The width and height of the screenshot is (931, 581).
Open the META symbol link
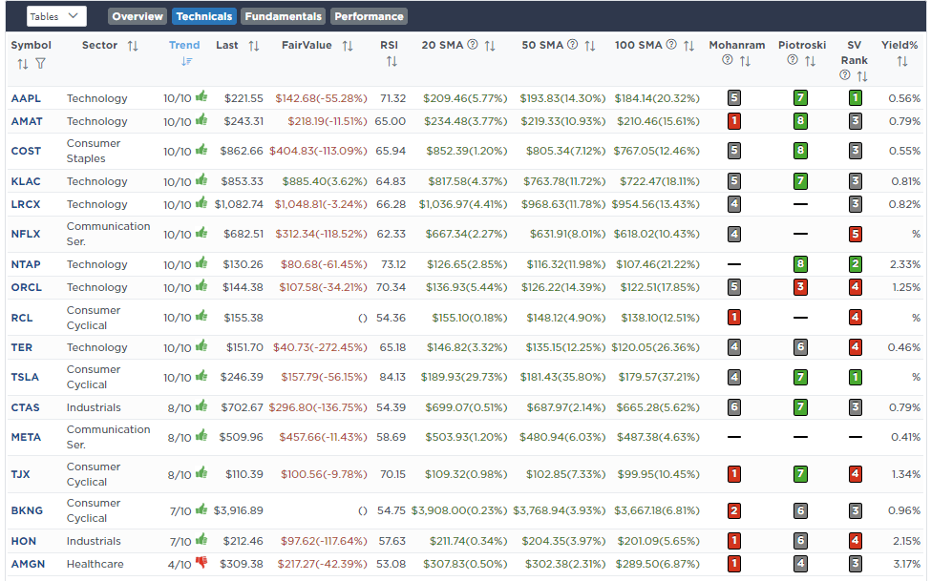click(x=26, y=437)
